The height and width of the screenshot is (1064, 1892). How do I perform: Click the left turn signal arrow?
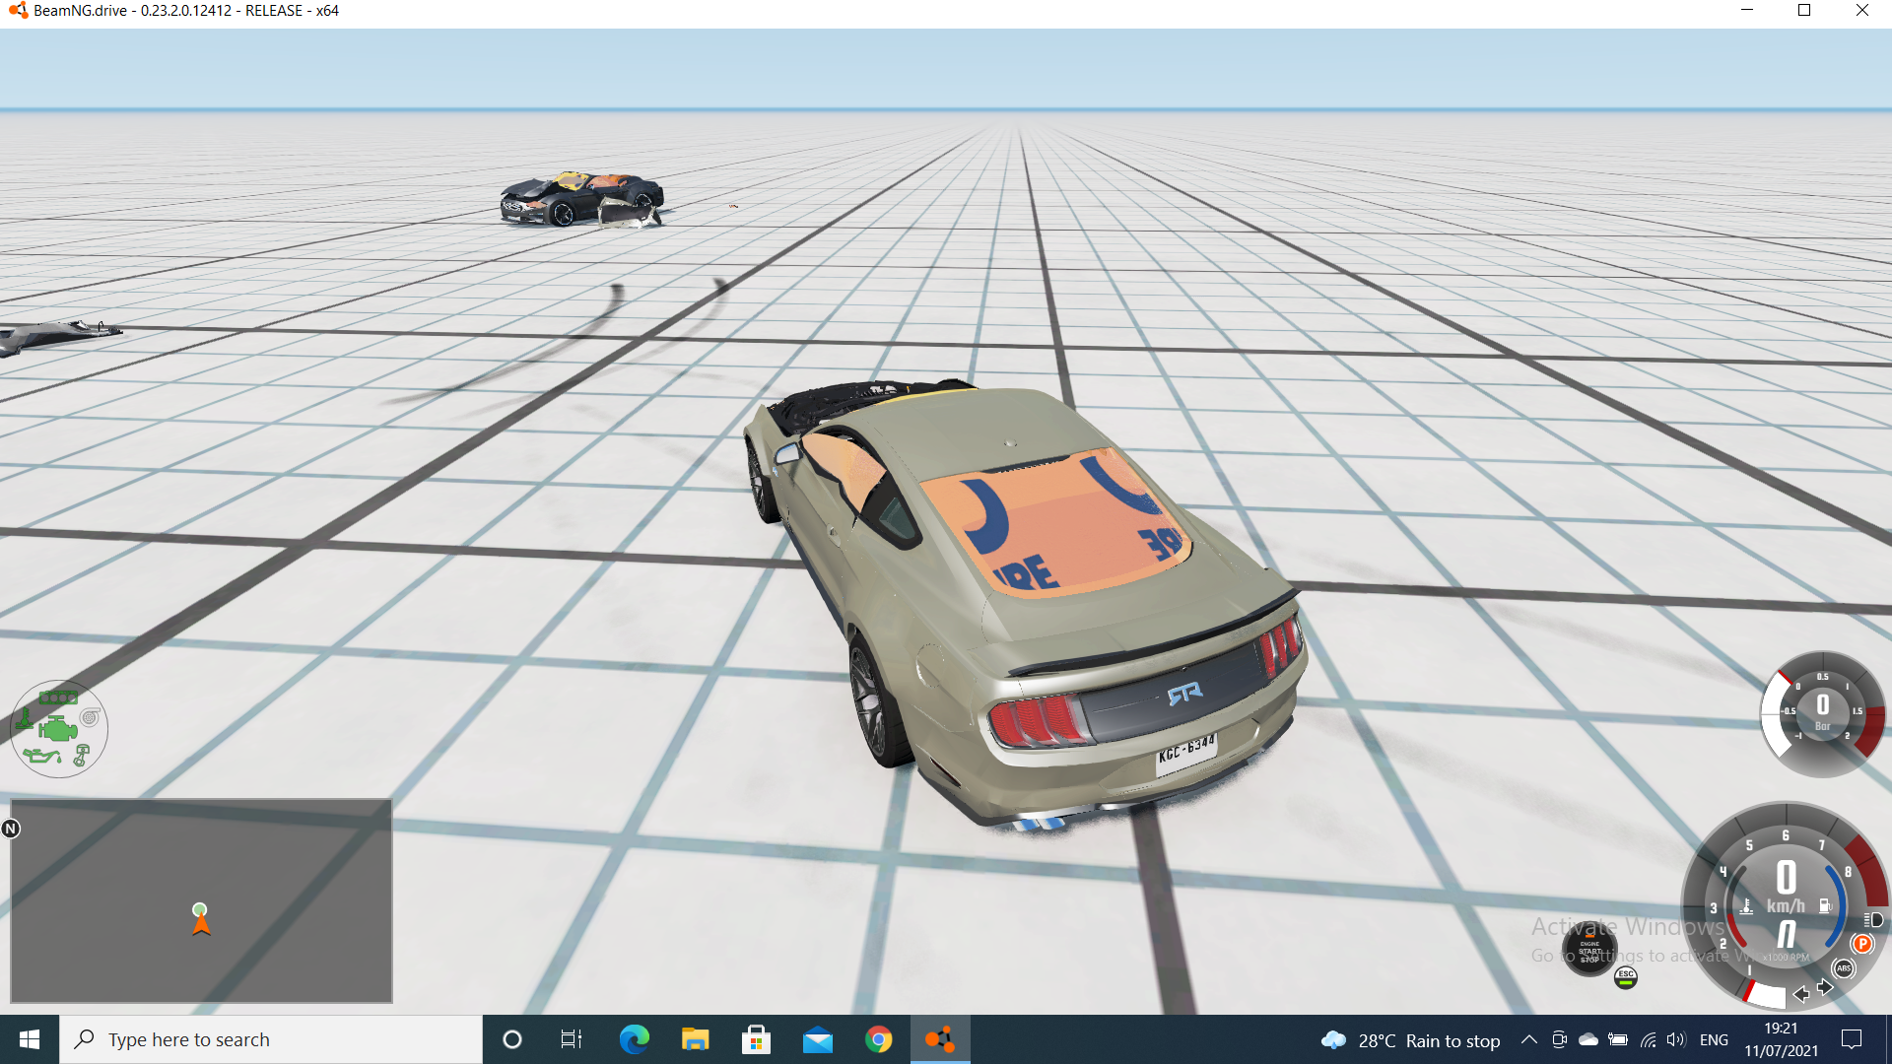click(1800, 994)
